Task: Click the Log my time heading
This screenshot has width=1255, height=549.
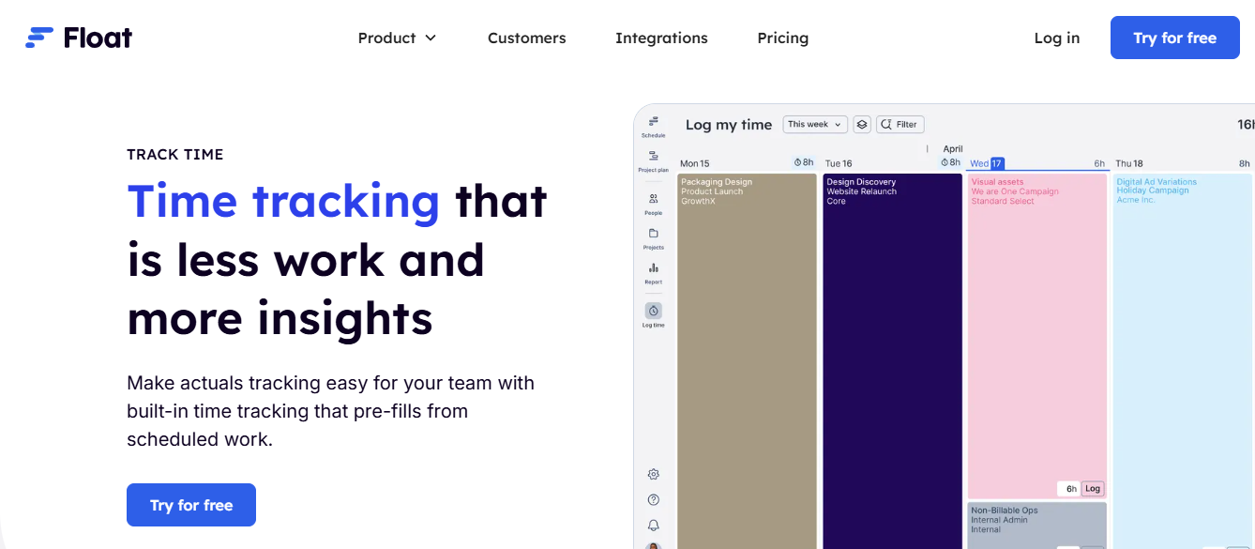Action: point(729,124)
